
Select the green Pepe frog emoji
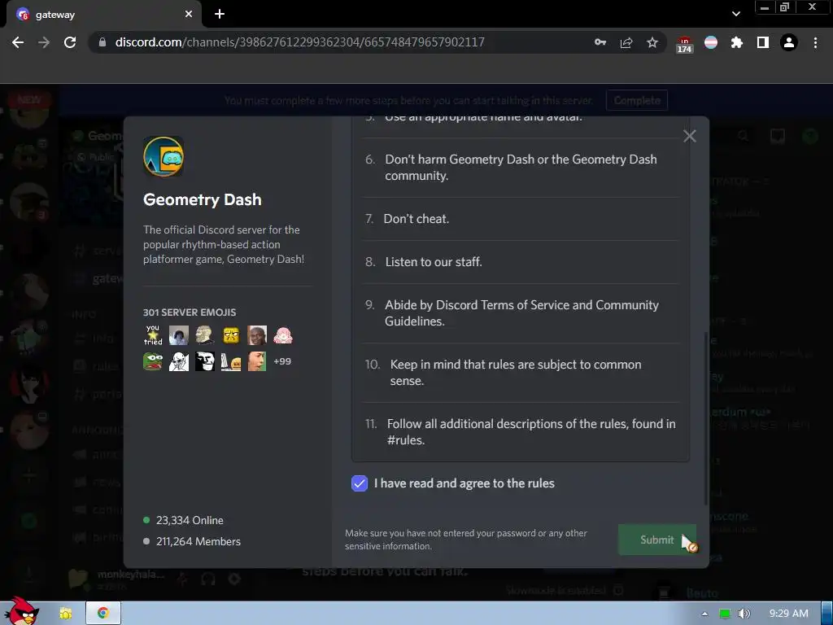point(153,361)
